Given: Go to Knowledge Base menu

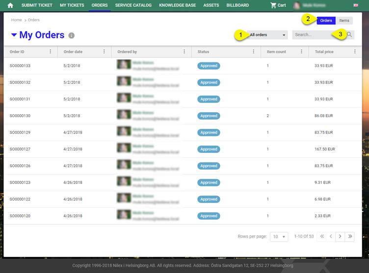Looking at the screenshot, I should click(x=178, y=5).
